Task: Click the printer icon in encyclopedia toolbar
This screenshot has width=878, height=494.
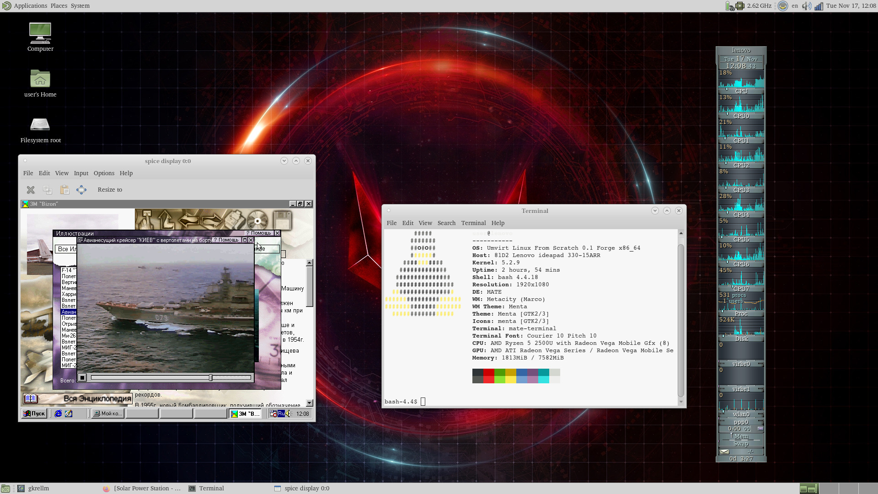Action: click(235, 220)
